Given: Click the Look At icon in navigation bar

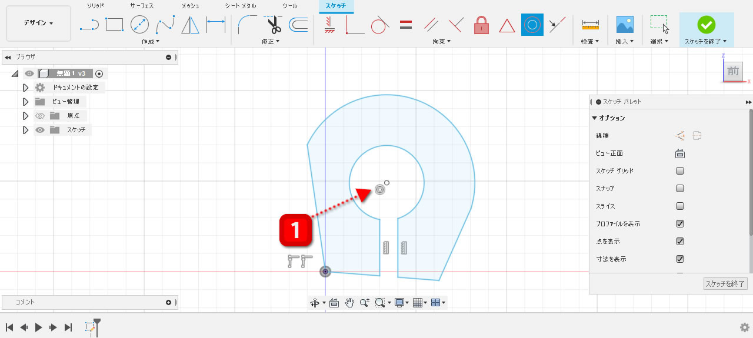Looking at the screenshot, I should pos(334,303).
